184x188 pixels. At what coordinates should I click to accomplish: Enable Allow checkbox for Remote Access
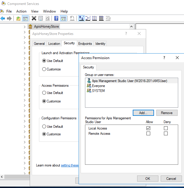coord(148,134)
